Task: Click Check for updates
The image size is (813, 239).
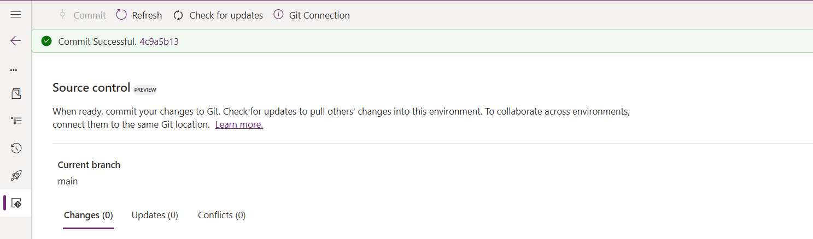Action: coord(218,15)
